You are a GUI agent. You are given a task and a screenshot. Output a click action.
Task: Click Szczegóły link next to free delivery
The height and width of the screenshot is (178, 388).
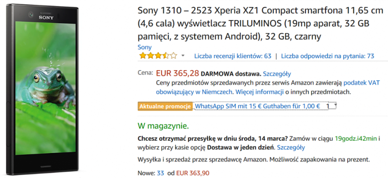277,74
